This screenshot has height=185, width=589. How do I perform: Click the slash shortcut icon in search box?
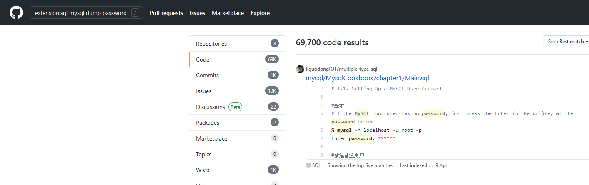[x=135, y=13]
